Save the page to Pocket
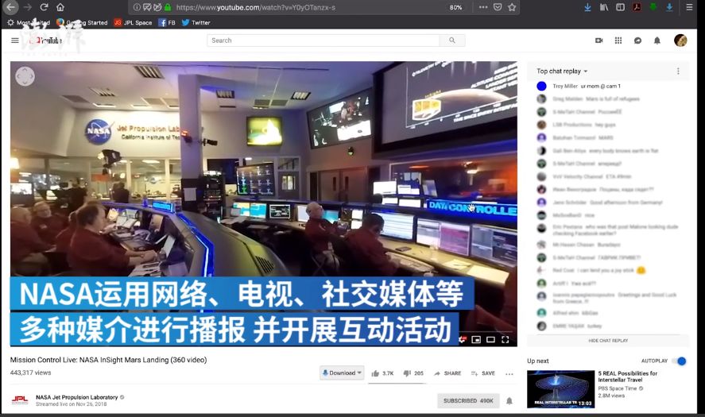Screen dimensions: 705x417 [x=498, y=7]
